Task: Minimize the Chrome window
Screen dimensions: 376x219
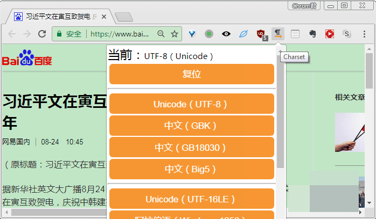Action: click(x=331, y=6)
